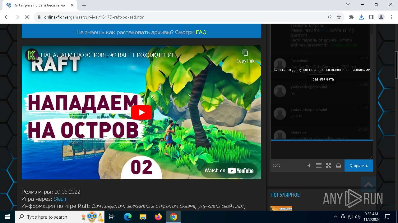This screenshot has height=223, width=398.
Task: Select the Raft играть по сети tab
Action: pyautogui.click(x=40, y=5)
